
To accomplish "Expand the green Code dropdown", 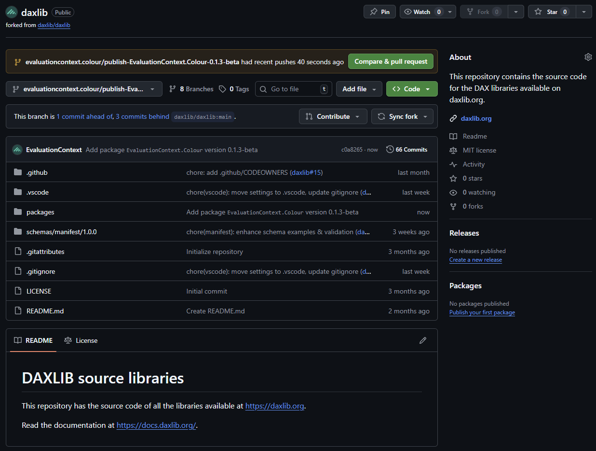I will pos(411,89).
